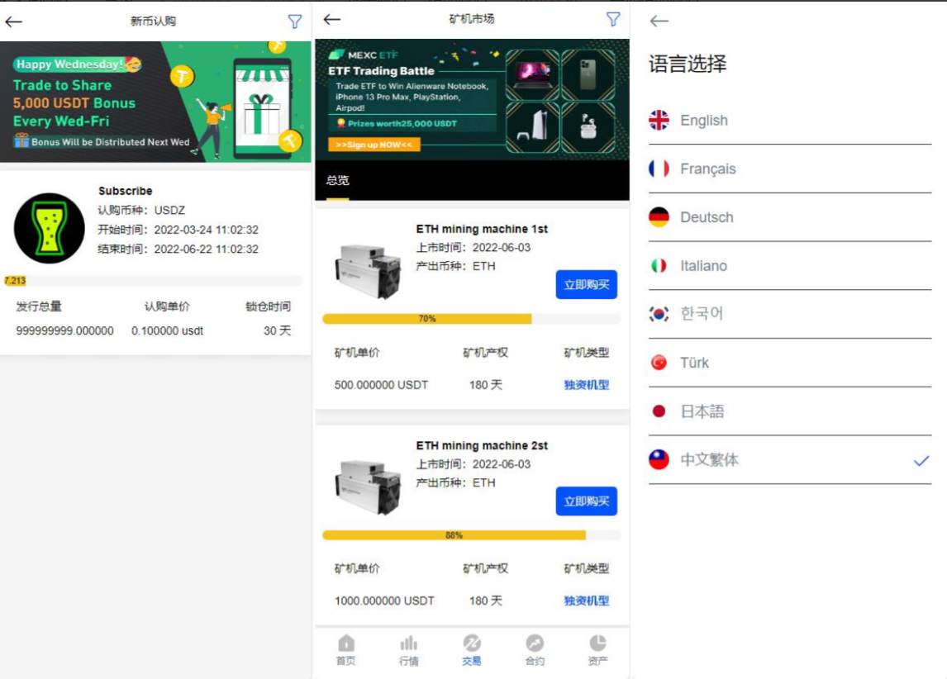947x679 pixels.
Task: Click 立即购买 for ETH mining machine 2st
Action: tap(586, 501)
